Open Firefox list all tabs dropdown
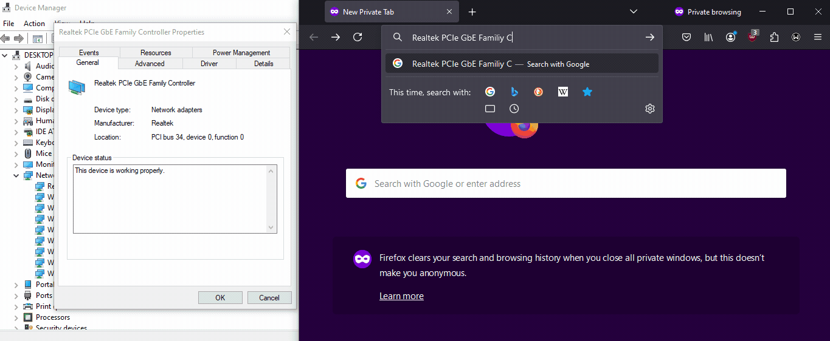 coord(633,12)
